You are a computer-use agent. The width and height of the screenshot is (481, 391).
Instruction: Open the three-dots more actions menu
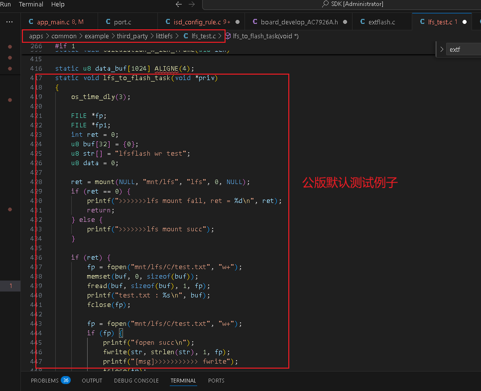9,22
